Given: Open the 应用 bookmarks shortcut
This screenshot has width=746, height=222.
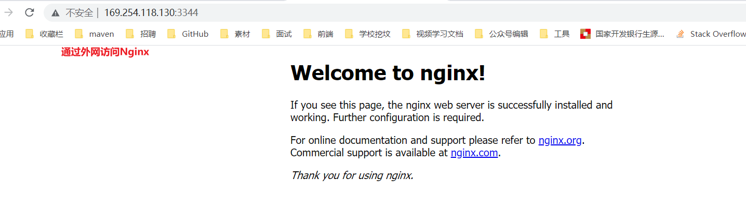Looking at the screenshot, I should (x=6, y=34).
